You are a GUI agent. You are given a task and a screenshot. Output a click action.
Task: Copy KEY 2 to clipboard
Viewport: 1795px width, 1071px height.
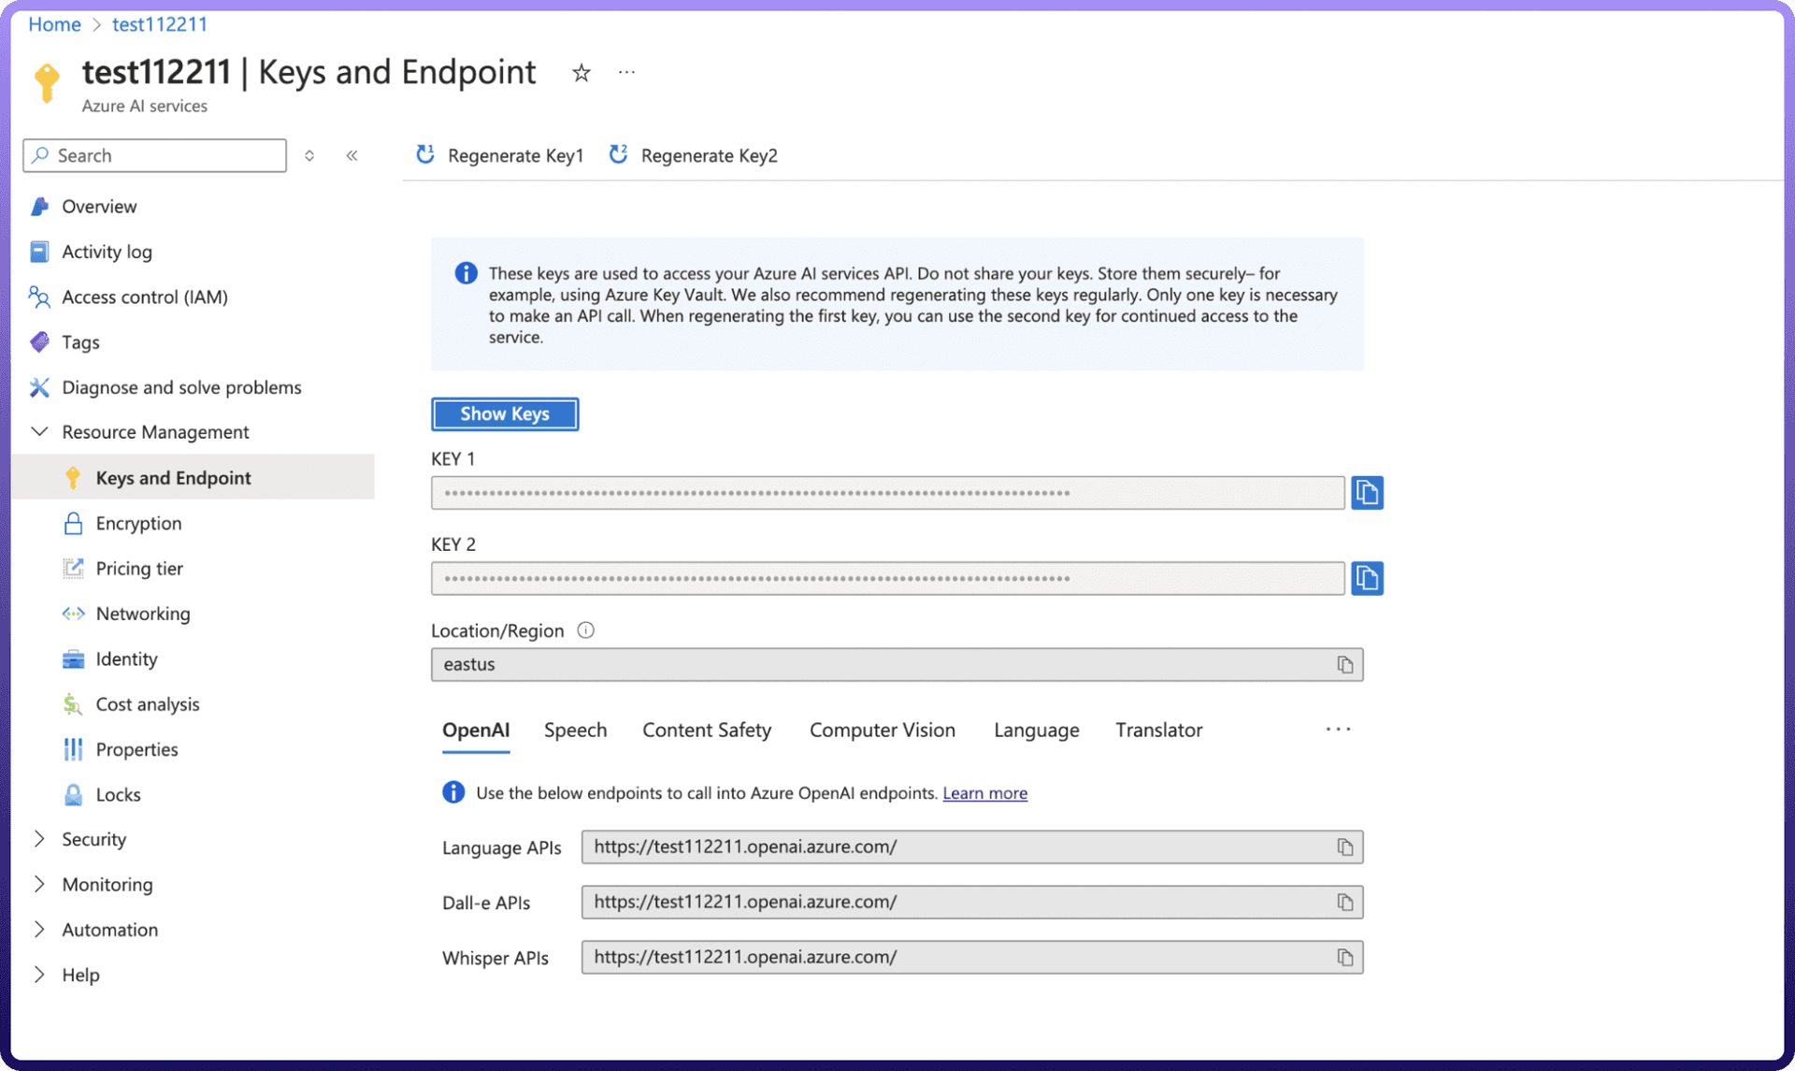tap(1366, 578)
